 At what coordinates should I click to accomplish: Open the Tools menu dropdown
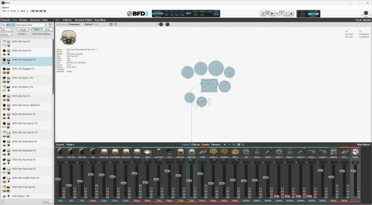pyautogui.click(x=14, y=11)
